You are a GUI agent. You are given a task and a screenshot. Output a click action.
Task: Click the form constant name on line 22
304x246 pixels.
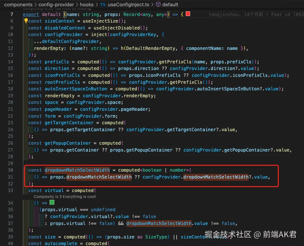[50, 116]
